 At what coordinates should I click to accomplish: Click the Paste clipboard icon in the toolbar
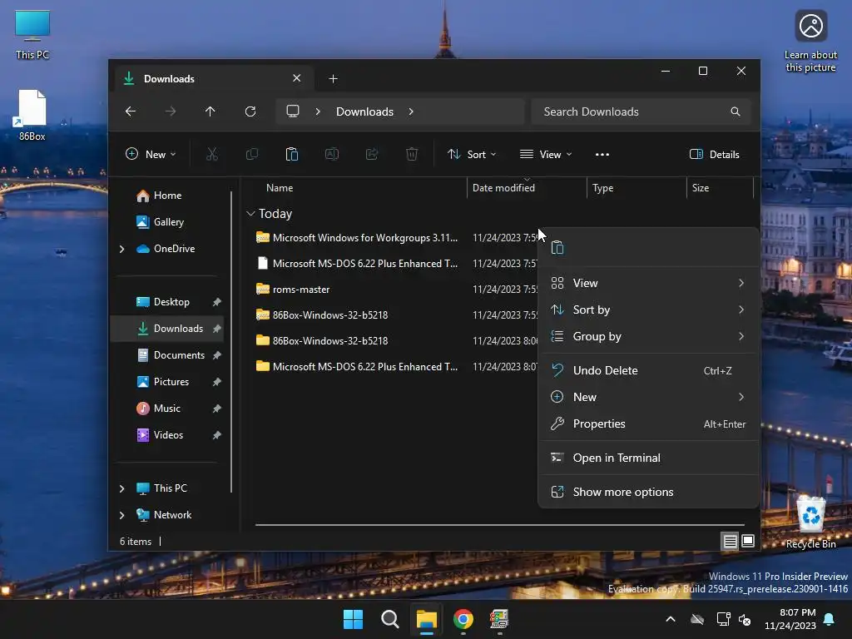tap(292, 154)
